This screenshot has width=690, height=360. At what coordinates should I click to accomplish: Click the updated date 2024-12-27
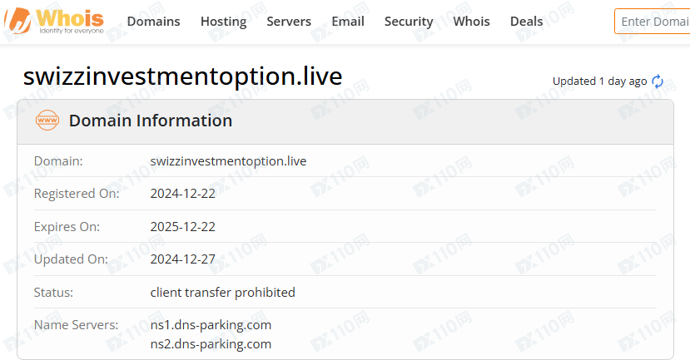pyautogui.click(x=182, y=259)
